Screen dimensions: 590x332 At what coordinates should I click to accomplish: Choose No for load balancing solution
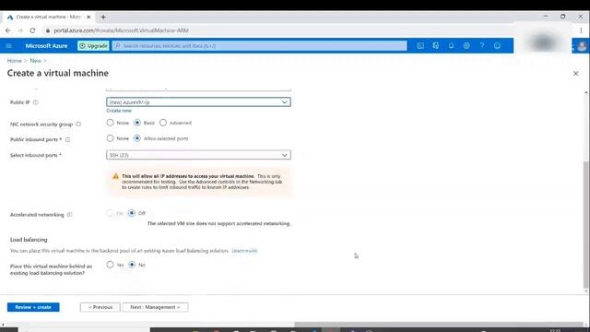[x=132, y=265]
